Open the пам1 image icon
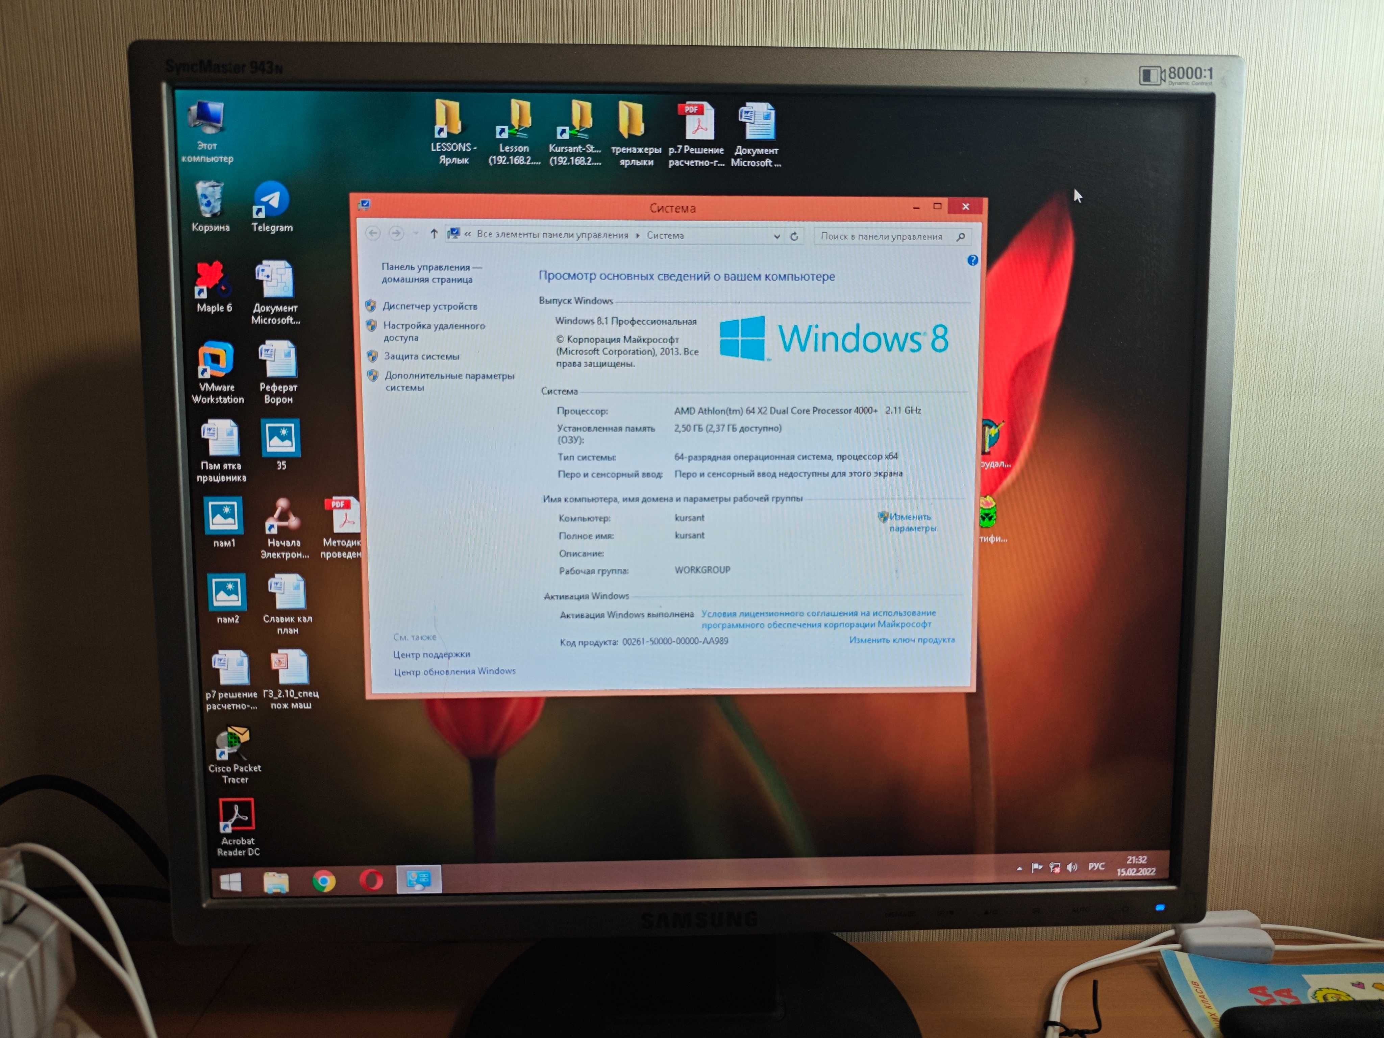 pyautogui.click(x=223, y=522)
